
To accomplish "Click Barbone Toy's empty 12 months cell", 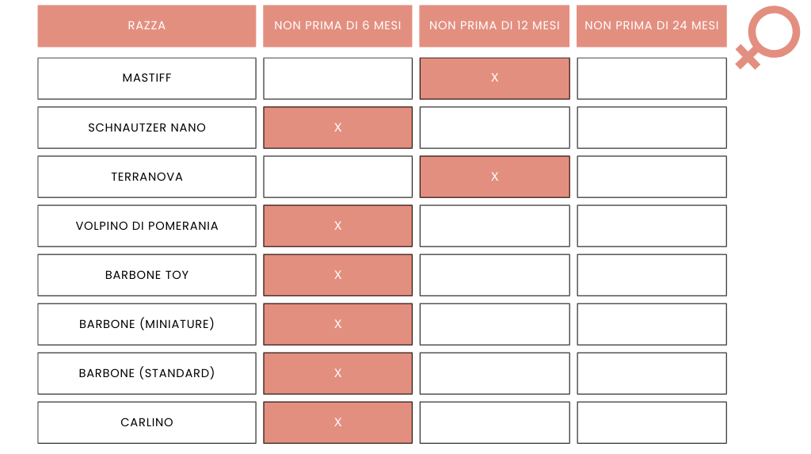I will 494,275.
